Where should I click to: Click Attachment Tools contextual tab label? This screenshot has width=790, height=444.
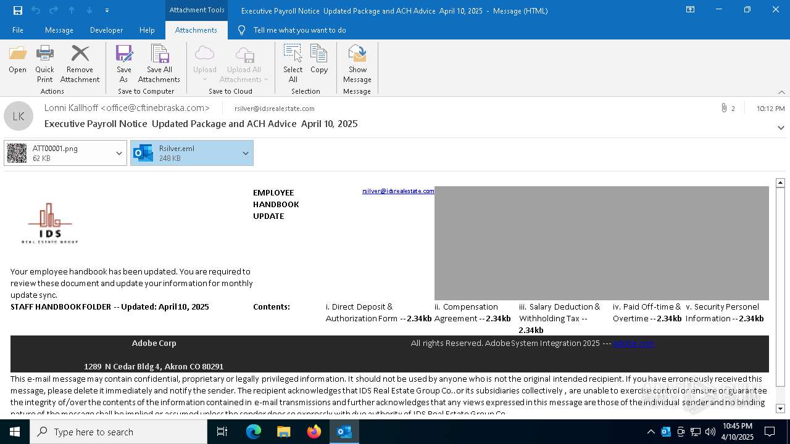pos(197,10)
